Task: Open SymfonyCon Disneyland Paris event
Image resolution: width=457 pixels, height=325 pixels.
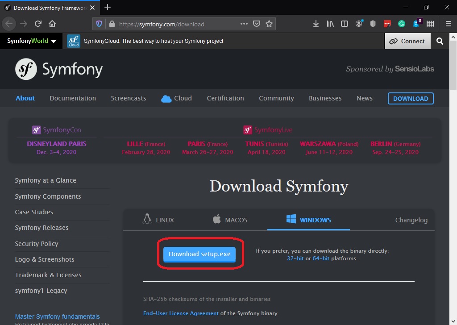Action: [57, 148]
